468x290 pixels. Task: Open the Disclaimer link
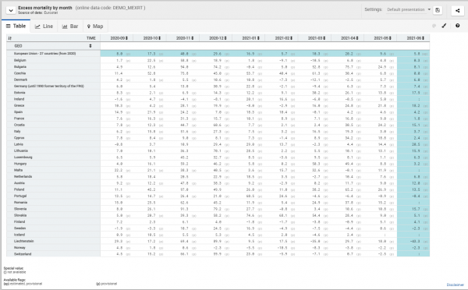[456, 285]
